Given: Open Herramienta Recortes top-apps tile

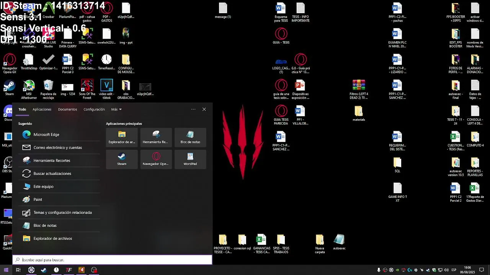Looking at the screenshot, I should pos(156,137).
